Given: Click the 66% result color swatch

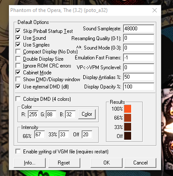Looking at the screenshot, I should [128, 118].
